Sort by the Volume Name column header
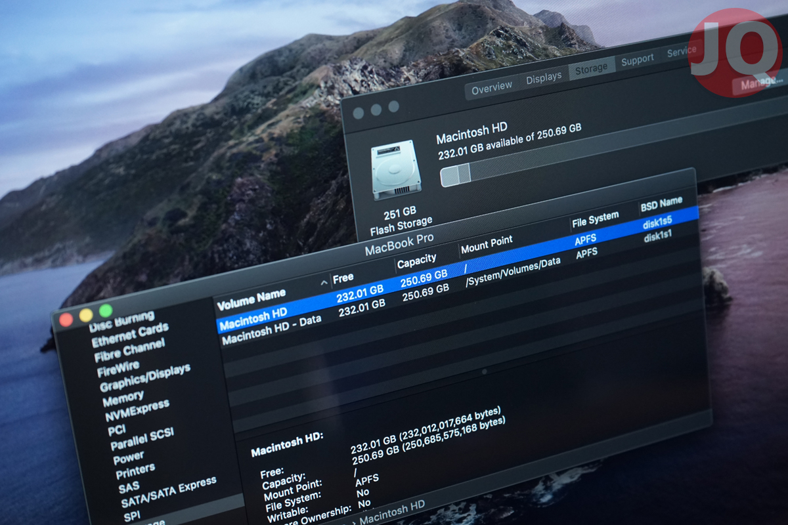The width and height of the screenshot is (788, 525). [252, 299]
